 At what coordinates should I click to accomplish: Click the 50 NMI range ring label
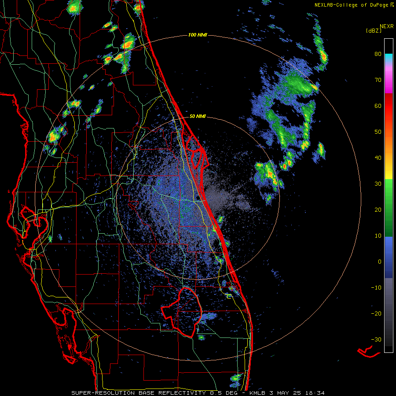click(198, 117)
